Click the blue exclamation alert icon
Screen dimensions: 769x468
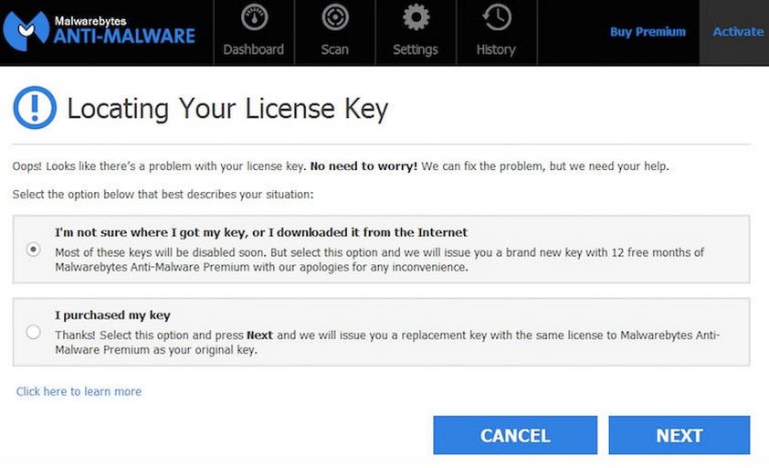coord(35,108)
